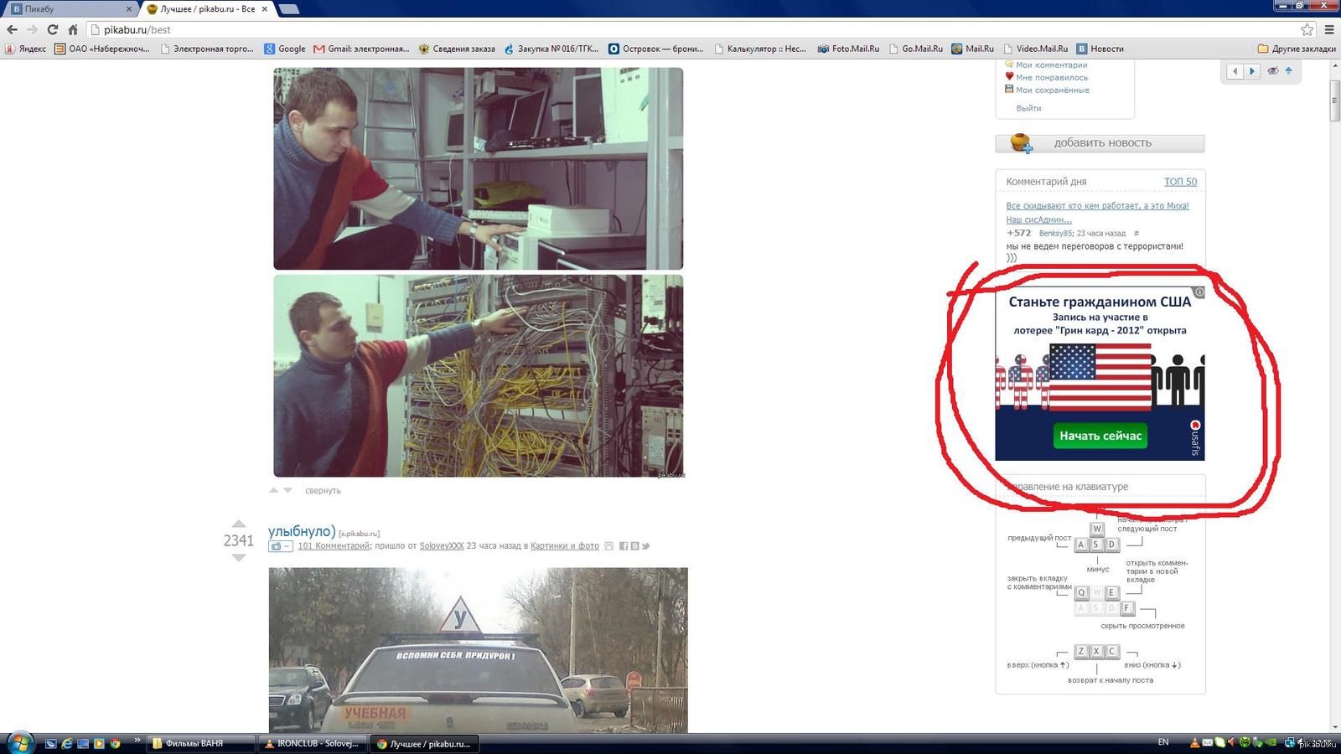Go to next post with right arrow button
Screen dimensions: 1341x754
[x=1252, y=71]
